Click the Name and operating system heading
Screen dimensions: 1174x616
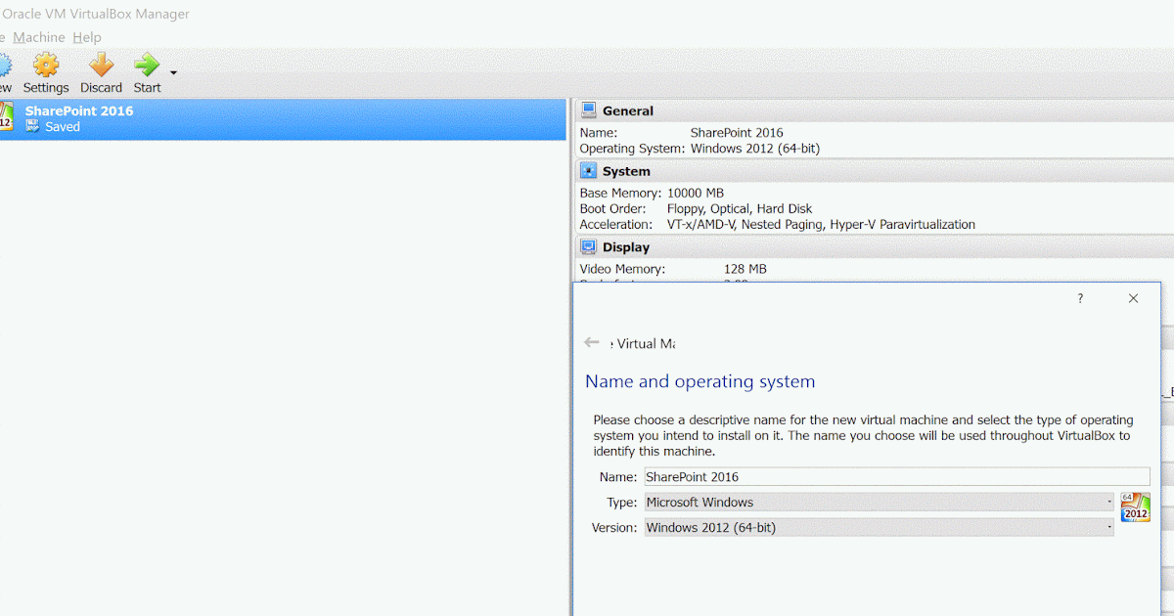tap(700, 381)
